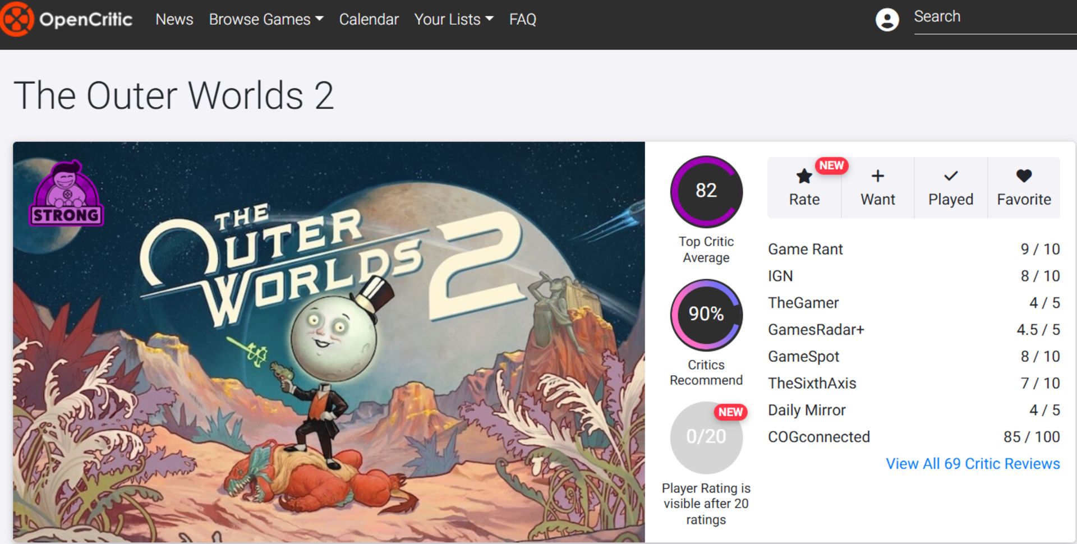The image size is (1077, 544).
Task: Click View All 69 Critic Reviews link
Action: pyautogui.click(x=972, y=464)
